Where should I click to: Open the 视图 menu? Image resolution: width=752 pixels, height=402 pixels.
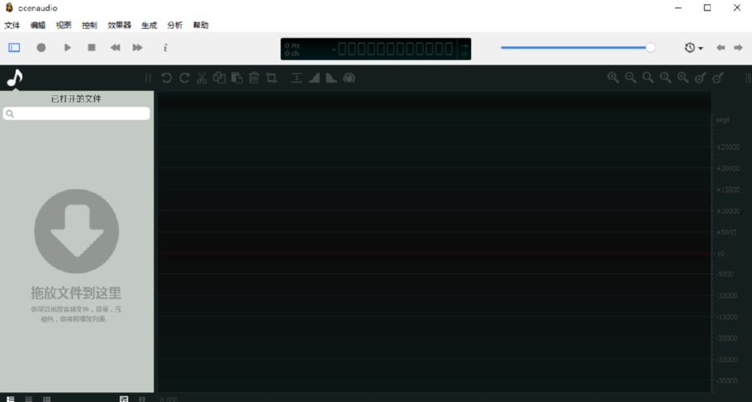pos(63,25)
